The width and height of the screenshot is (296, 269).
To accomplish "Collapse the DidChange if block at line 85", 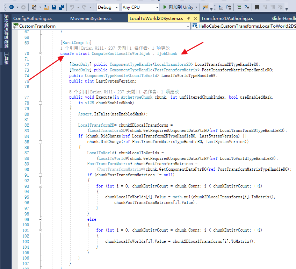I will pyautogui.click(x=40, y=142).
